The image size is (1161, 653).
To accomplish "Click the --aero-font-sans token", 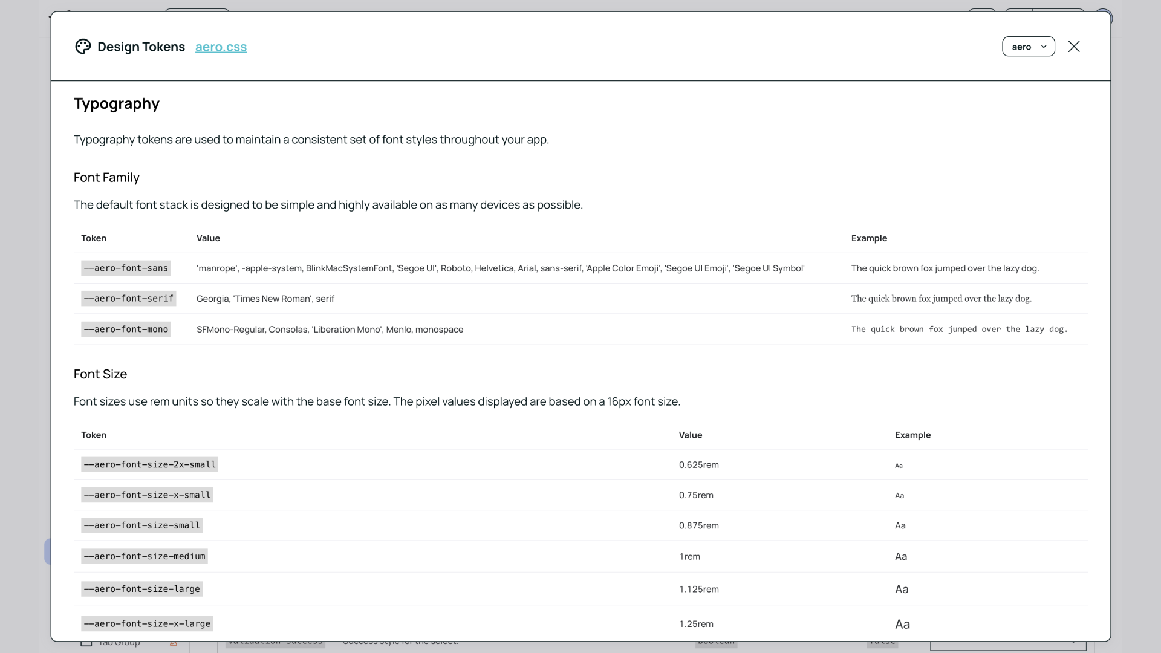I will 126,268.
